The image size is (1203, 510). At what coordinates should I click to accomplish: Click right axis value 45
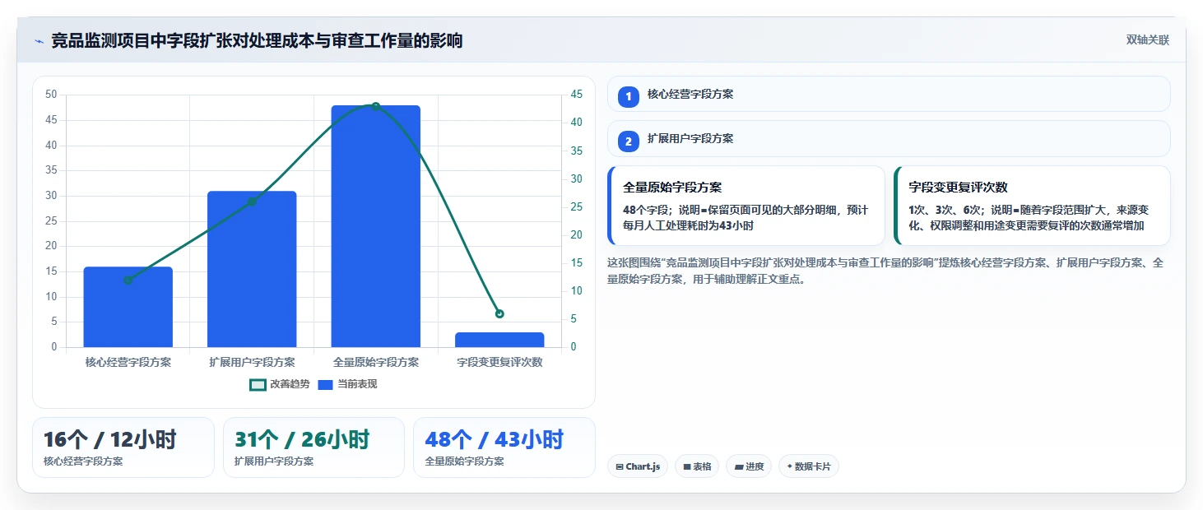click(576, 95)
